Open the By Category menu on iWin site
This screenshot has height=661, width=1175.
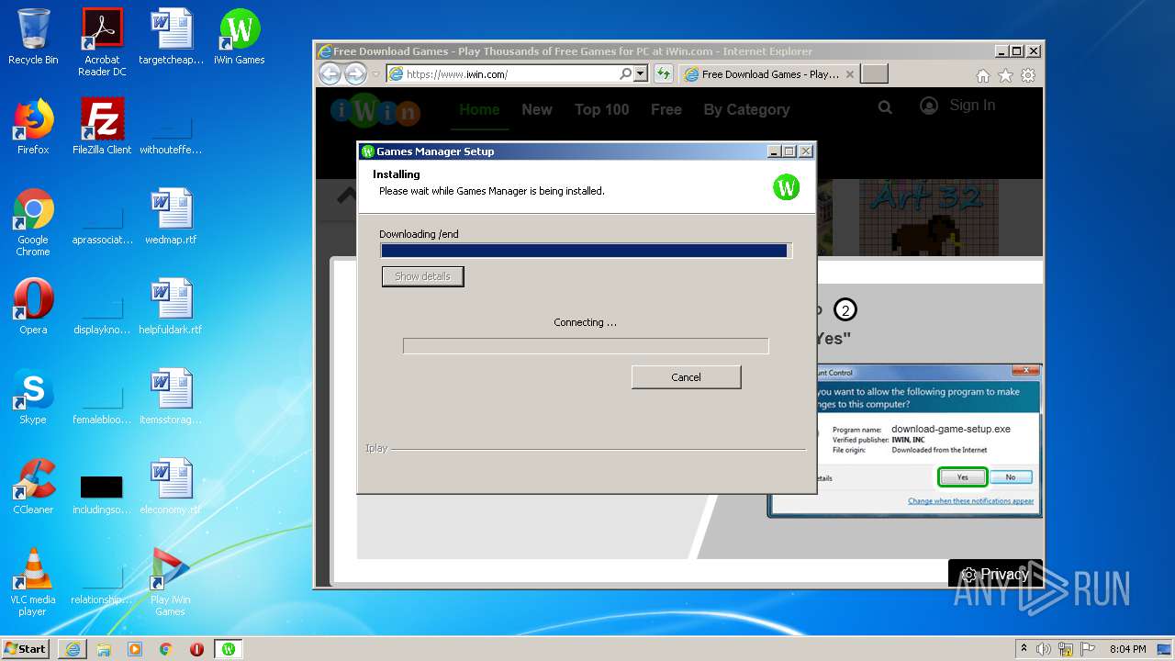point(746,109)
